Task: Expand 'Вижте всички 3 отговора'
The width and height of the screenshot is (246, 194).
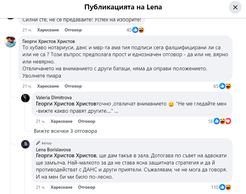Action: click(x=65, y=131)
